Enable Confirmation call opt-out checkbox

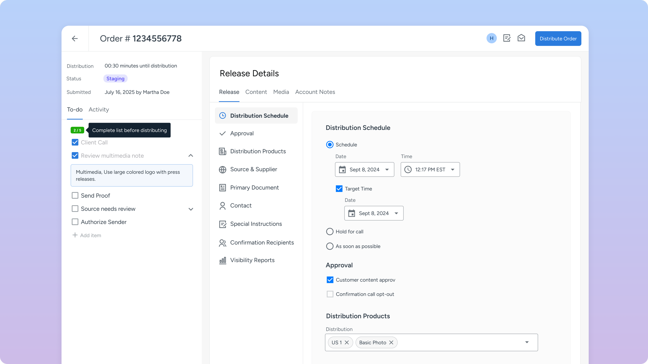(330, 294)
